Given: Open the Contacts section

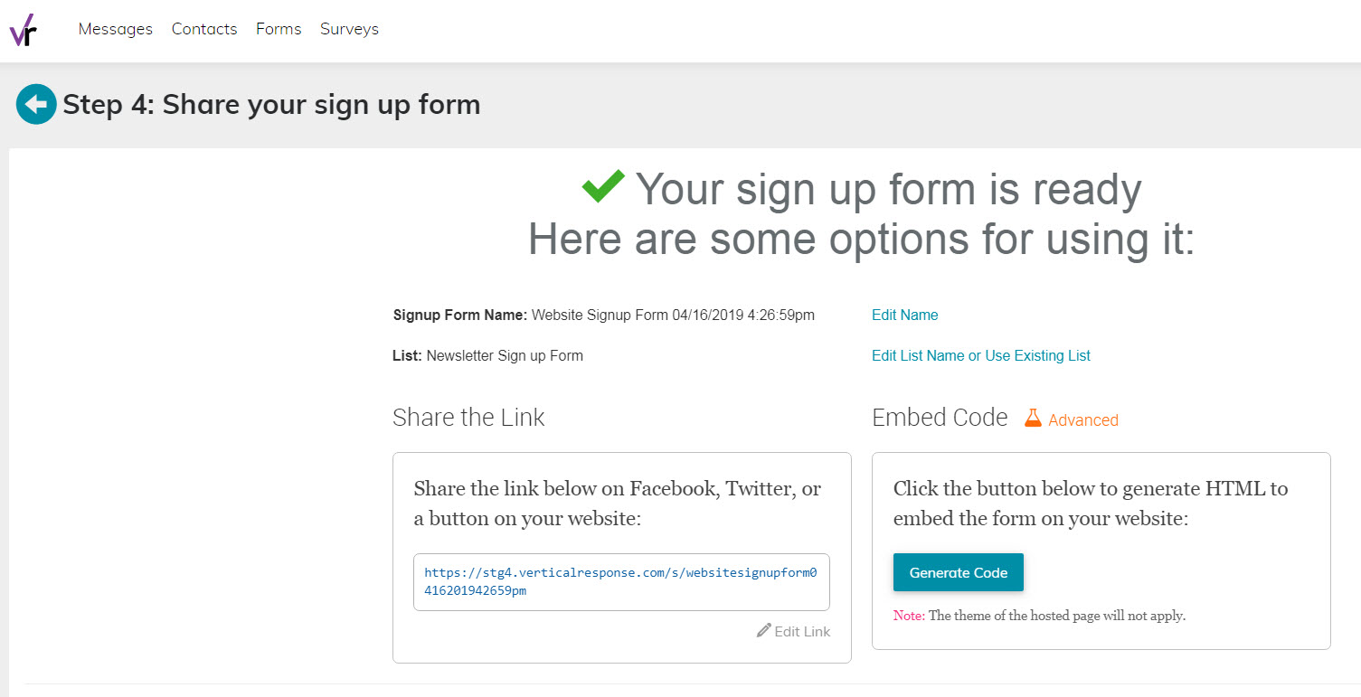Looking at the screenshot, I should pyautogui.click(x=203, y=29).
